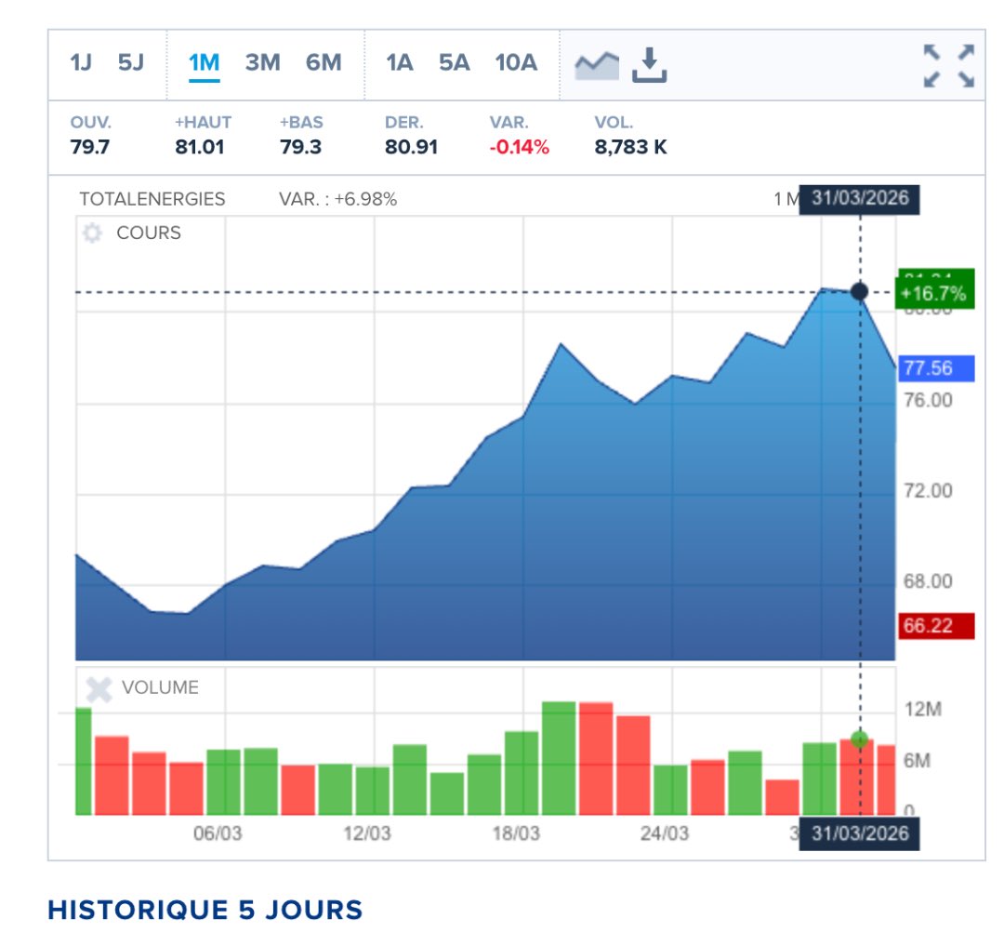Show the 10A time range

[x=516, y=63]
